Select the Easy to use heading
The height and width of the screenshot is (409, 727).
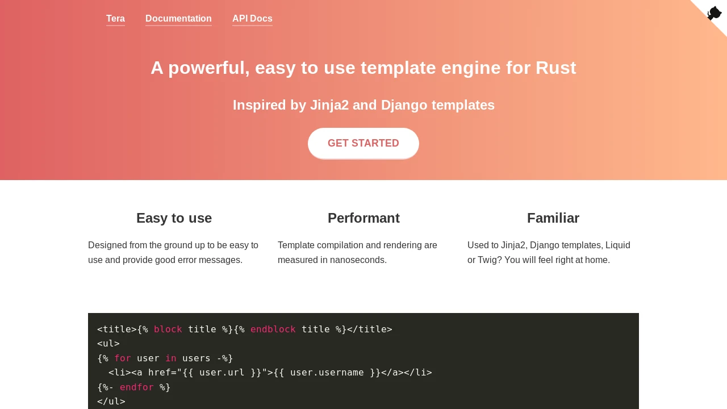174,218
